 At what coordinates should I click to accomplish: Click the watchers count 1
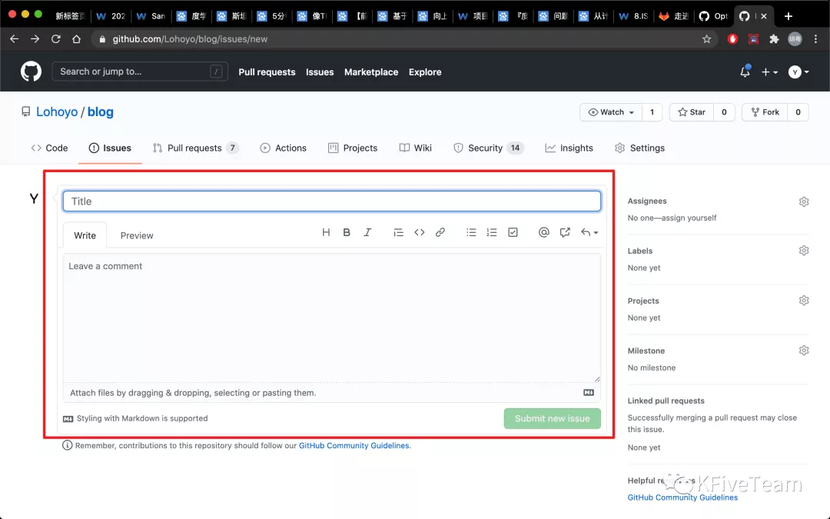[x=652, y=112]
